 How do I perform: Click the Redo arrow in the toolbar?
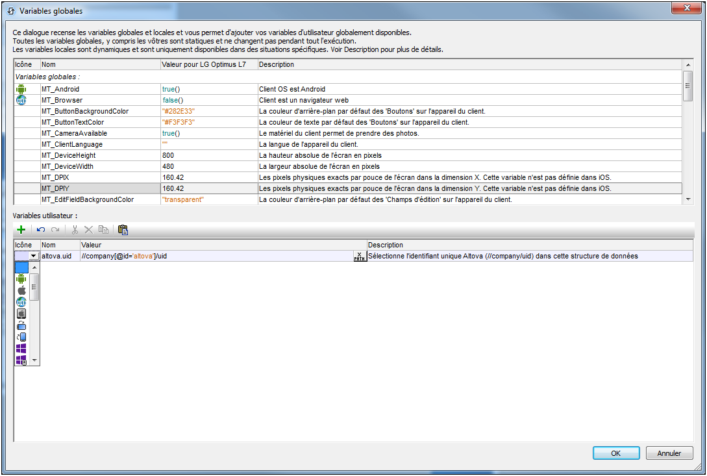[55, 230]
